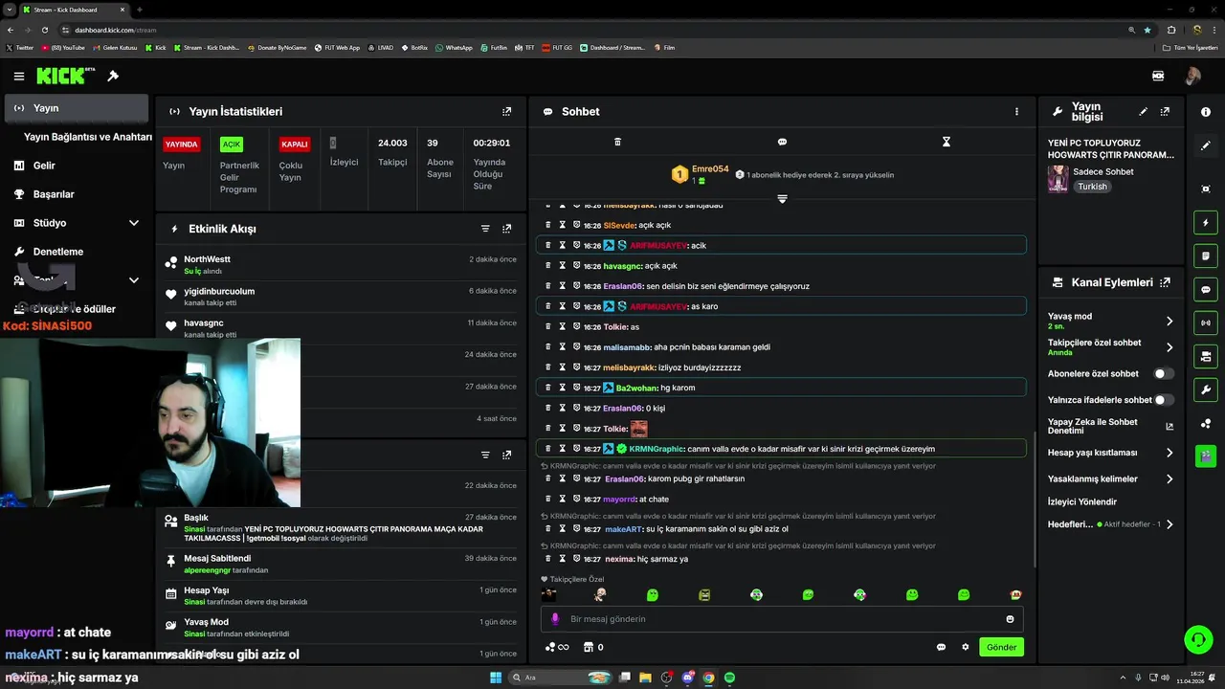Image resolution: width=1225 pixels, height=689 pixels.
Task: Click the speech bubble icon in chat toolbar
Action: click(x=782, y=142)
